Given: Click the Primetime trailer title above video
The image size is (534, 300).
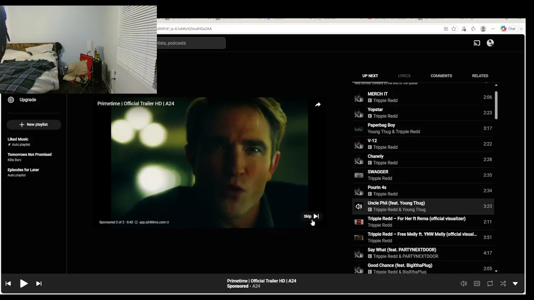Looking at the screenshot, I should (136, 103).
